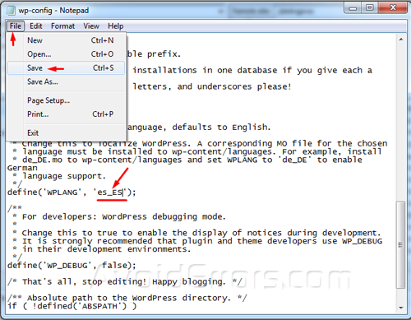
Task: Click the vertical scrollbar thumb
Action: [x=401, y=244]
